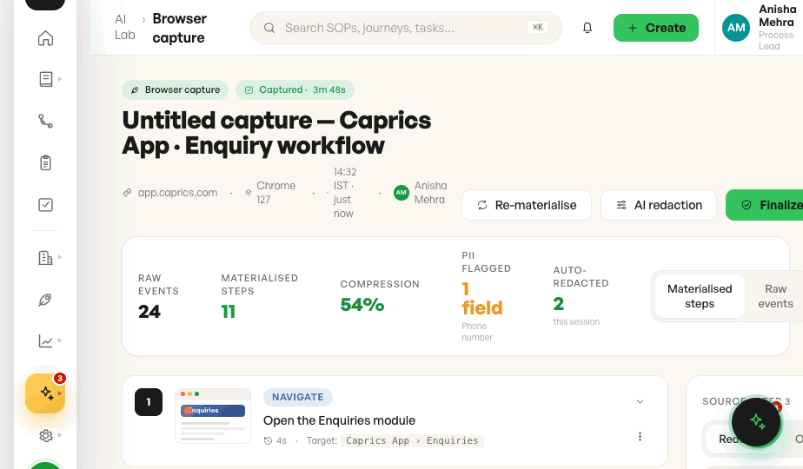Go to AI Lab breadcrumb
The image size is (803, 469).
pyautogui.click(x=124, y=27)
